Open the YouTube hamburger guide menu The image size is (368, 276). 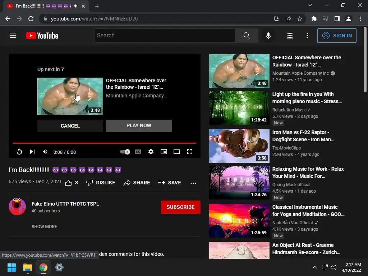[13, 36]
